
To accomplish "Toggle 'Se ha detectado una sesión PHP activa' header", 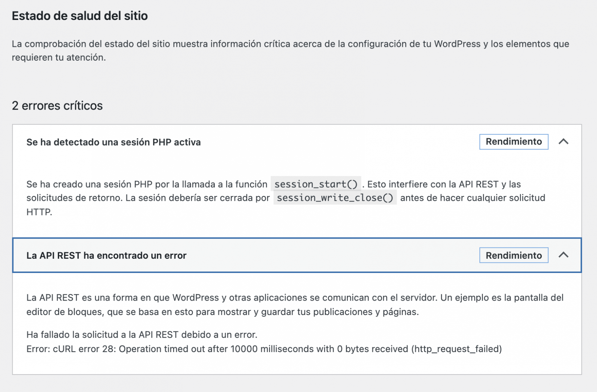I will pyautogui.click(x=297, y=142).
